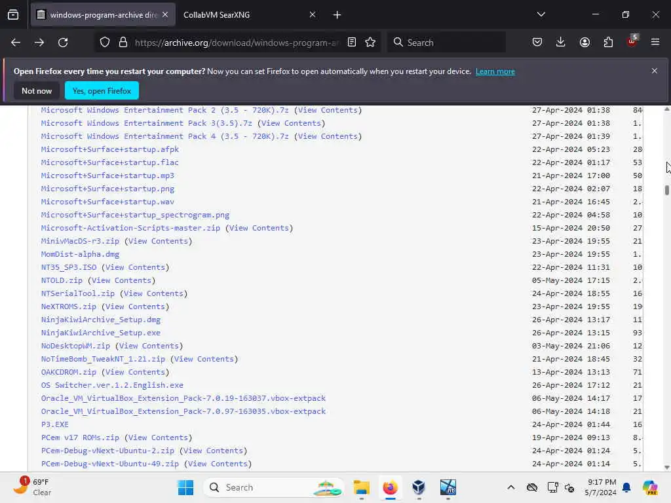Download NoTimeBomb_TweakNT_1.21.zip
Image resolution: width=671 pixels, height=503 pixels.
(x=103, y=360)
